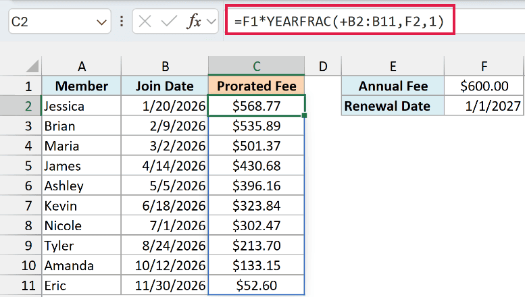The width and height of the screenshot is (525, 297).
Task: Select column A header
Action: 81,66
